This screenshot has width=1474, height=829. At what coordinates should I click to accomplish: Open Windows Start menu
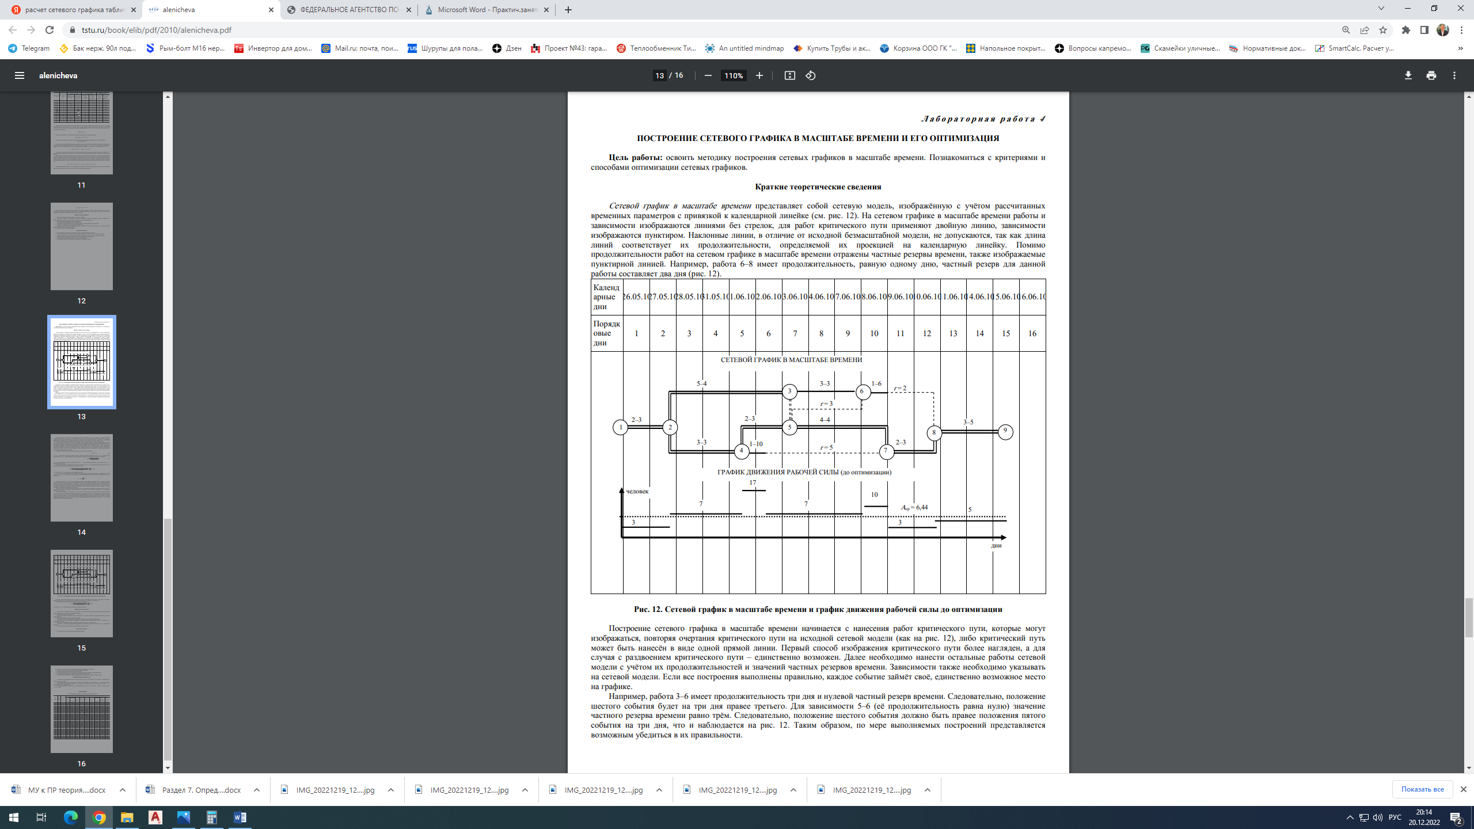pos(14,817)
